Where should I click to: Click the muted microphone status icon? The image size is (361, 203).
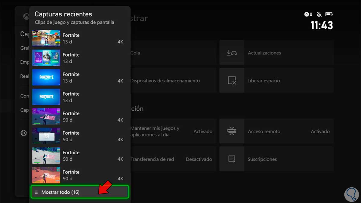(x=319, y=14)
